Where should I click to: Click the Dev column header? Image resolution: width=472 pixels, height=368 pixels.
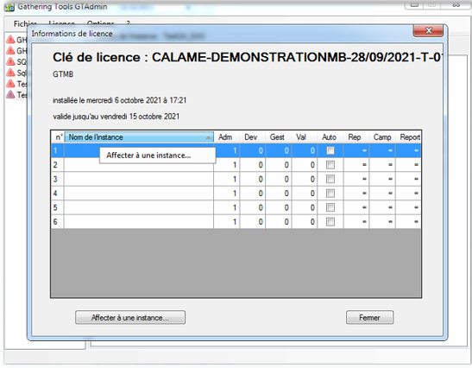[x=252, y=137]
